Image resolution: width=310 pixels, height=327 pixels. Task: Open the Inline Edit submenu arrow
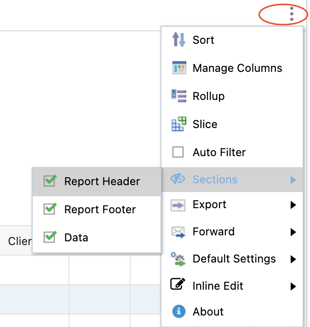coord(293,286)
